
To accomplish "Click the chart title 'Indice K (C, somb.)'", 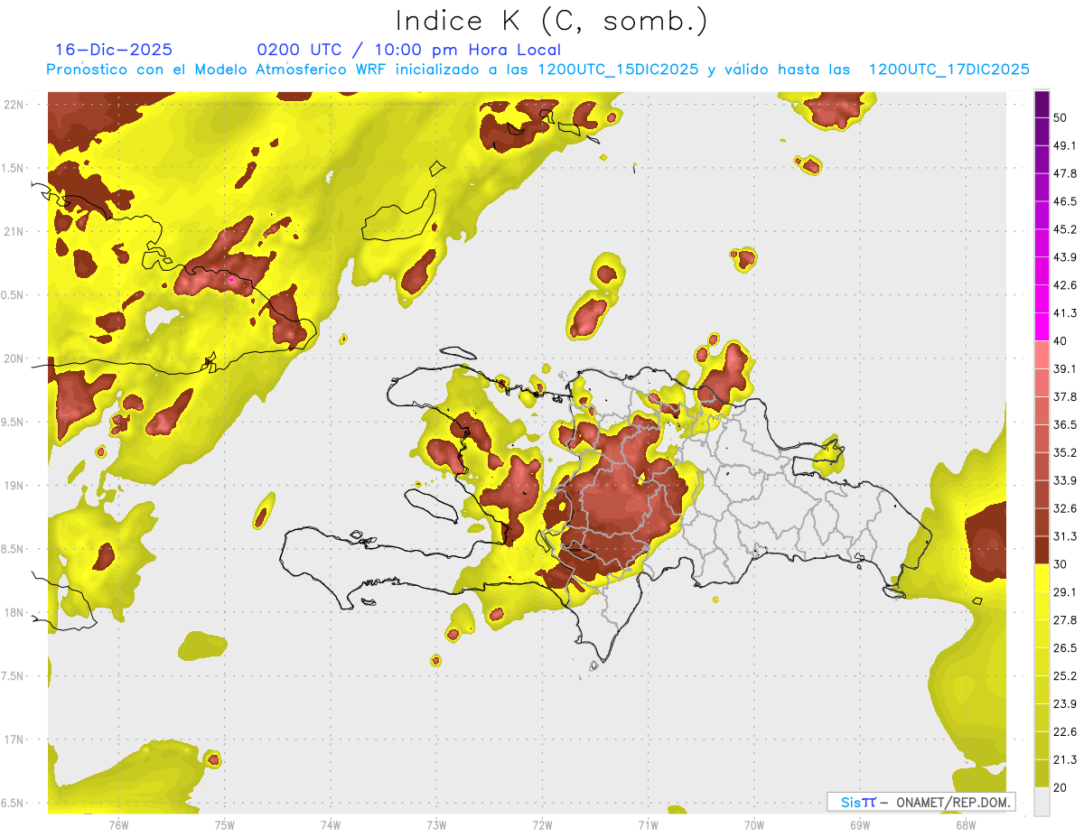I will pyautogui.click(x=552, y=21).
